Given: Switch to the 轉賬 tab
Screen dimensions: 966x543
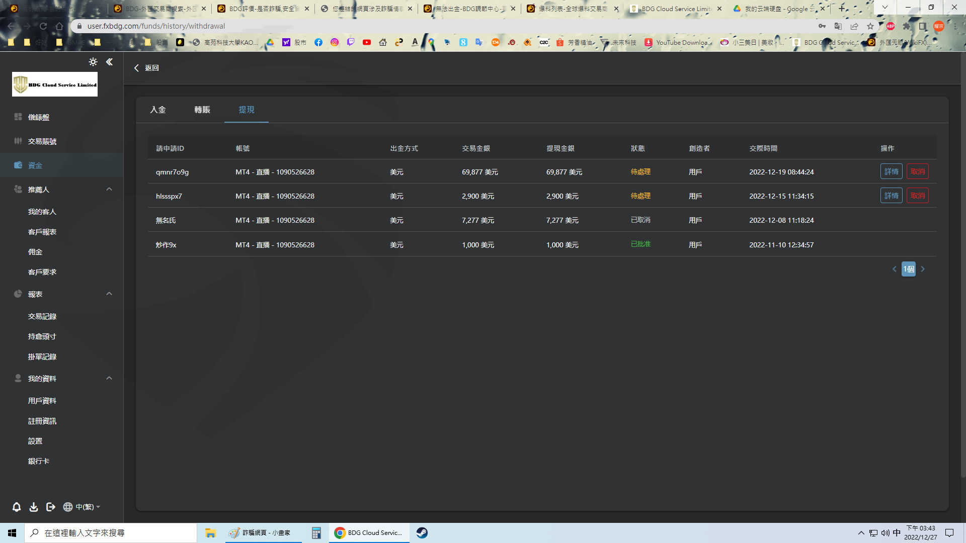Looking at the screenshot, I should pyautogui.click(x=202, y=110).
